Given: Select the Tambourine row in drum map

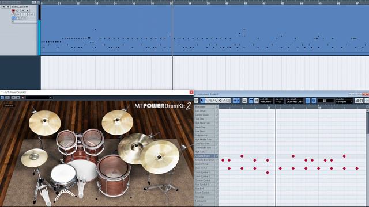Looking at the screenshot, I should click(205, 201).
